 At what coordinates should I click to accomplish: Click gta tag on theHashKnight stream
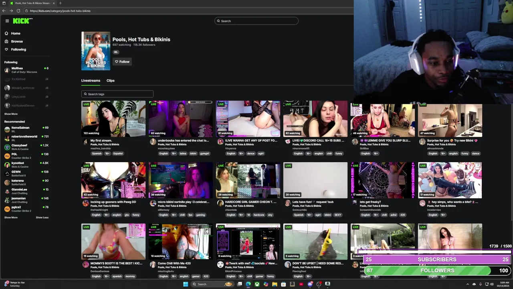click(127, 215)
